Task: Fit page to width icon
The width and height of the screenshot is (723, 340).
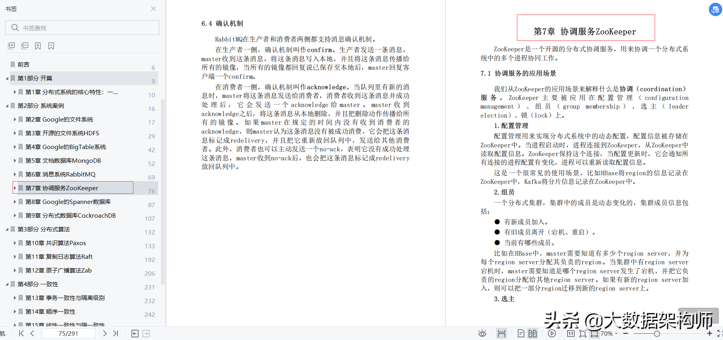Action: coord(594,333)
